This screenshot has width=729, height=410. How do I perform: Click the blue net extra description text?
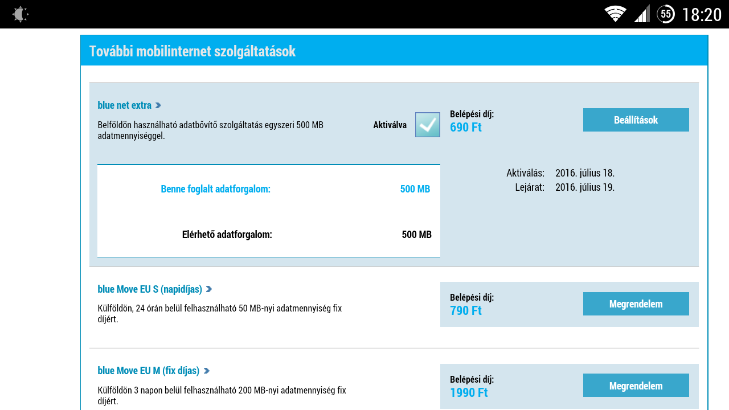(x=211, y=130)
